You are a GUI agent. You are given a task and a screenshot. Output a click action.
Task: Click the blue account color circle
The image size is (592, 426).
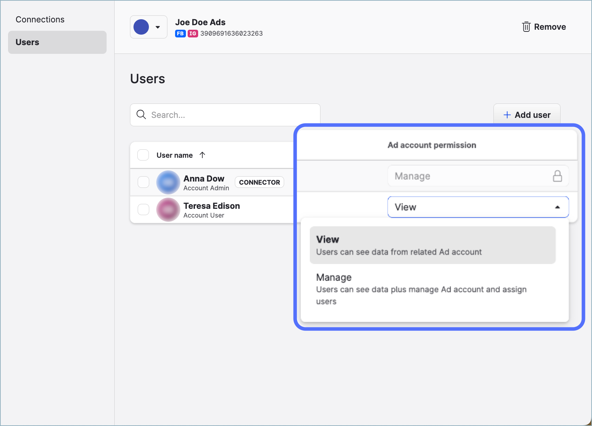coord(141,27)
